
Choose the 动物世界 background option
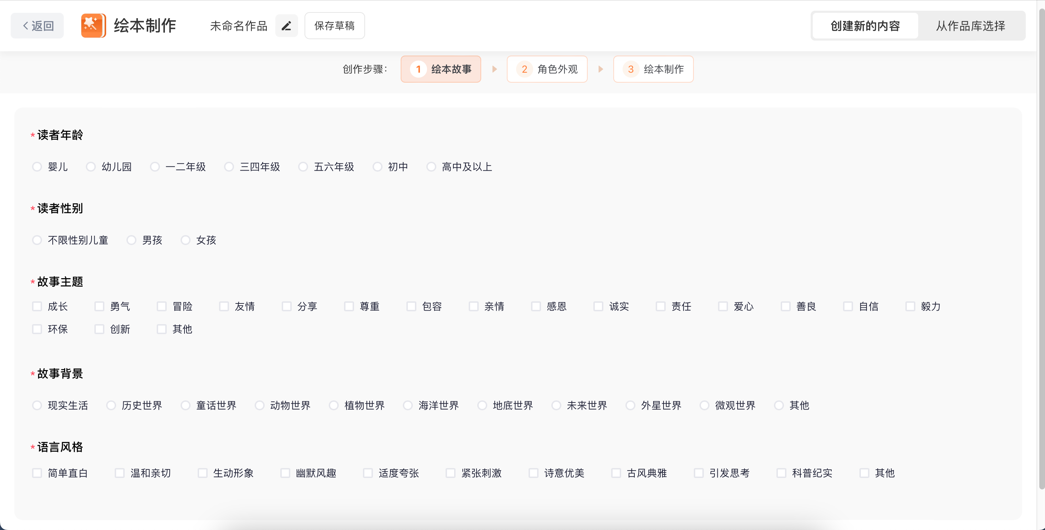260,405
